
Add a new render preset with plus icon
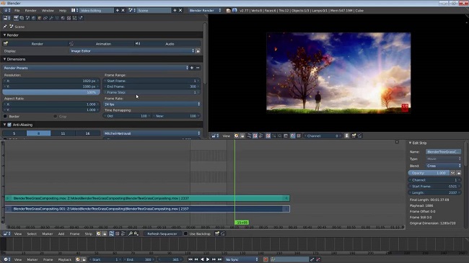192,68
